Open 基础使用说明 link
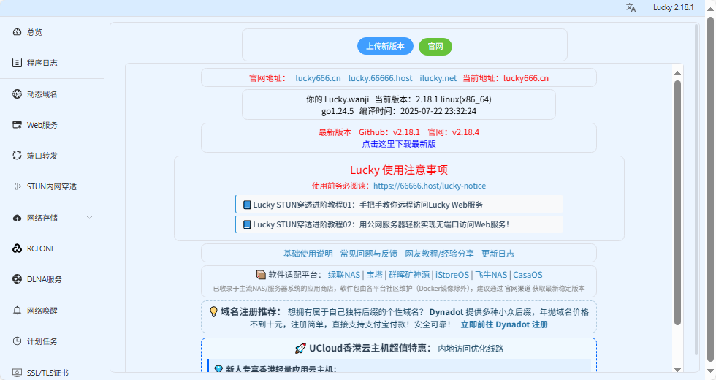Viewport: 716px width, 380px height. [308, 254]
